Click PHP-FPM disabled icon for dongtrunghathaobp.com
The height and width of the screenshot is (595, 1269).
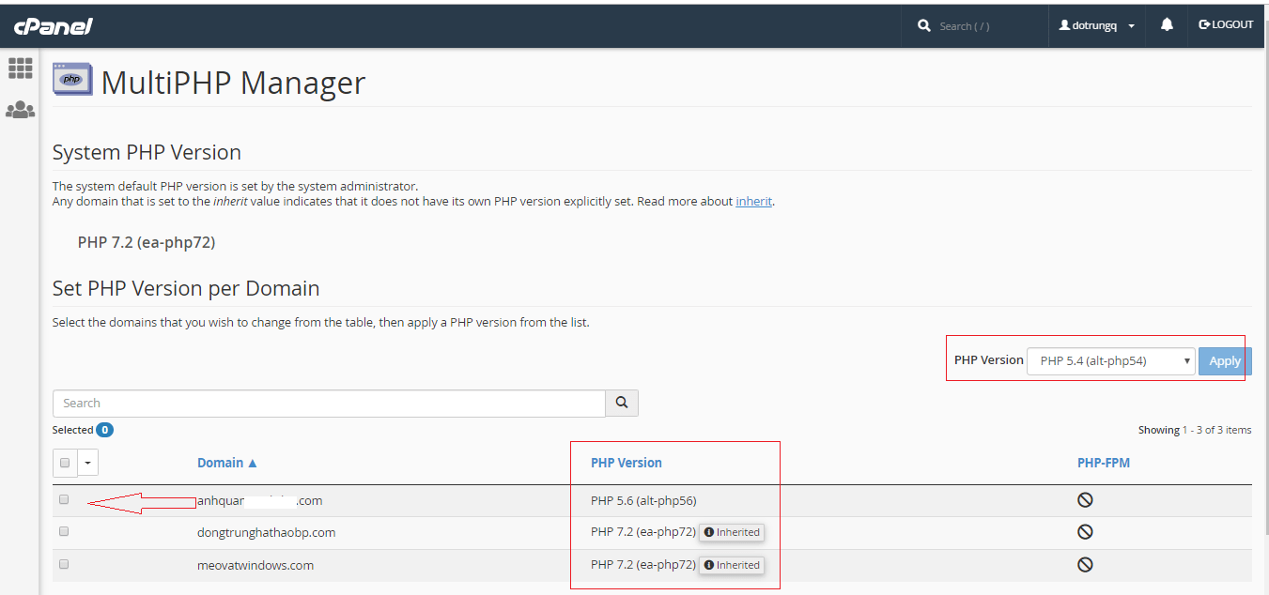pos(1085,532)
